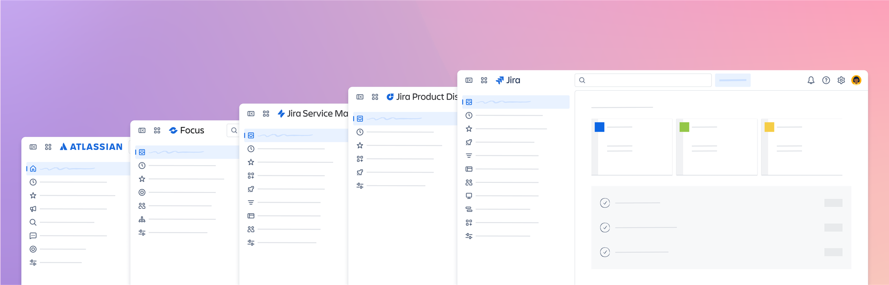Select the highlighted first item in Jira sidebar
This screenshot has height=285, width=889.
point(516,102)
